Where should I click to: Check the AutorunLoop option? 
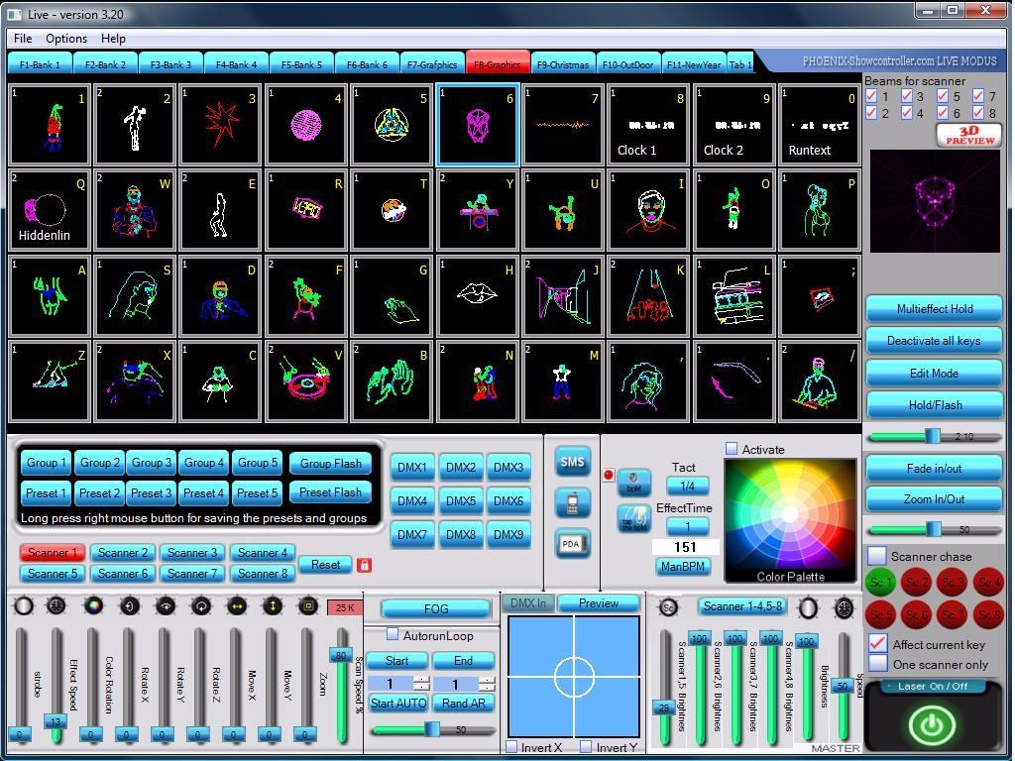(393, 634)
